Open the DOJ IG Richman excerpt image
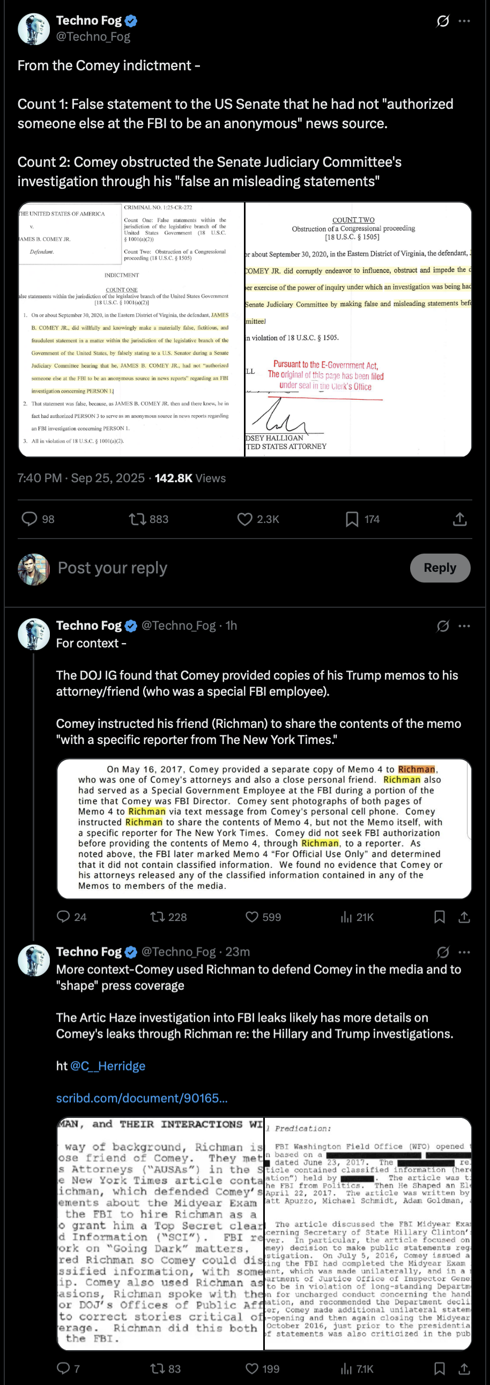This screenshot has width=490, height=1385. [264, 828]
